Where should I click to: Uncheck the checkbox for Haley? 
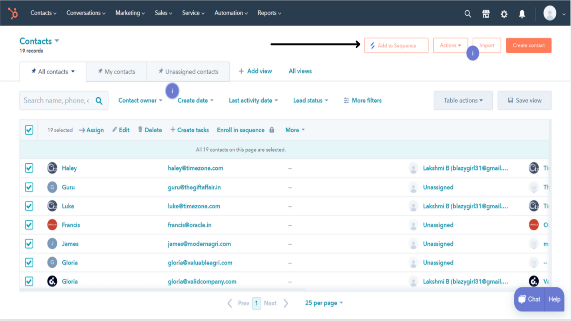click(x=29, y=168)
